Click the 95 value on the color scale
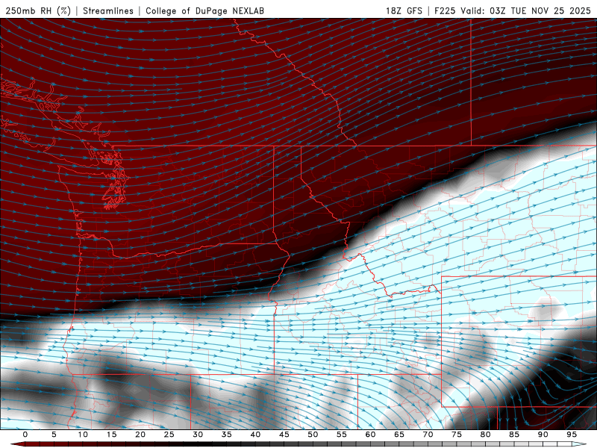Screen dimensions: 597x448 point(572,435)
